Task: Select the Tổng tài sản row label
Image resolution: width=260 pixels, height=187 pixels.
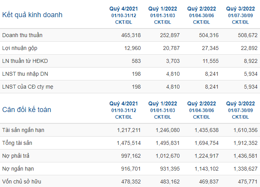Action: (x=17, y=143)
